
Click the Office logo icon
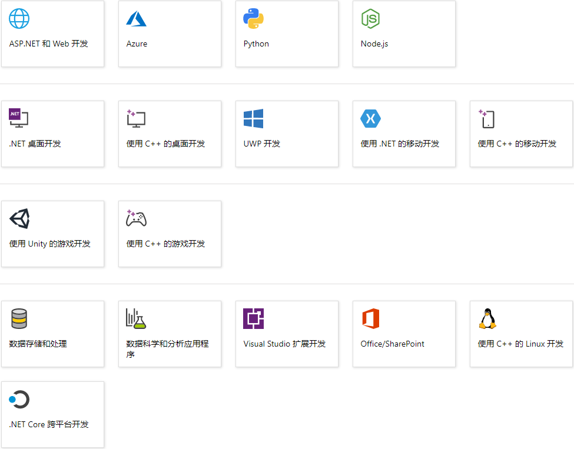coord(370,319)
